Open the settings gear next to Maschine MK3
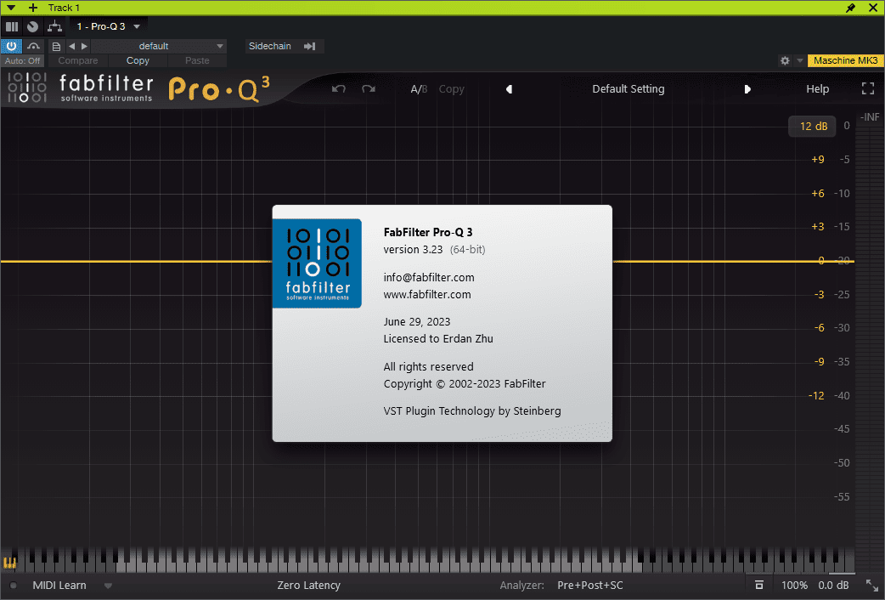Screen dimensions: 885x600 pyautogui.click(x=784, y=60)
